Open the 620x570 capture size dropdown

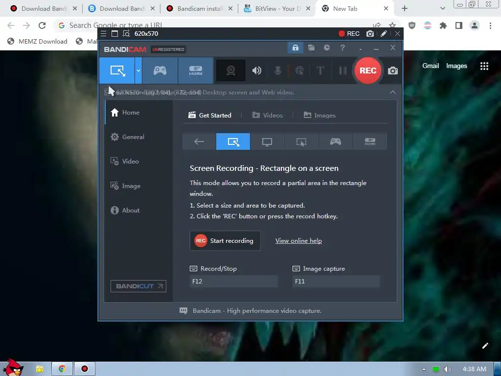(x=146, y=34)
